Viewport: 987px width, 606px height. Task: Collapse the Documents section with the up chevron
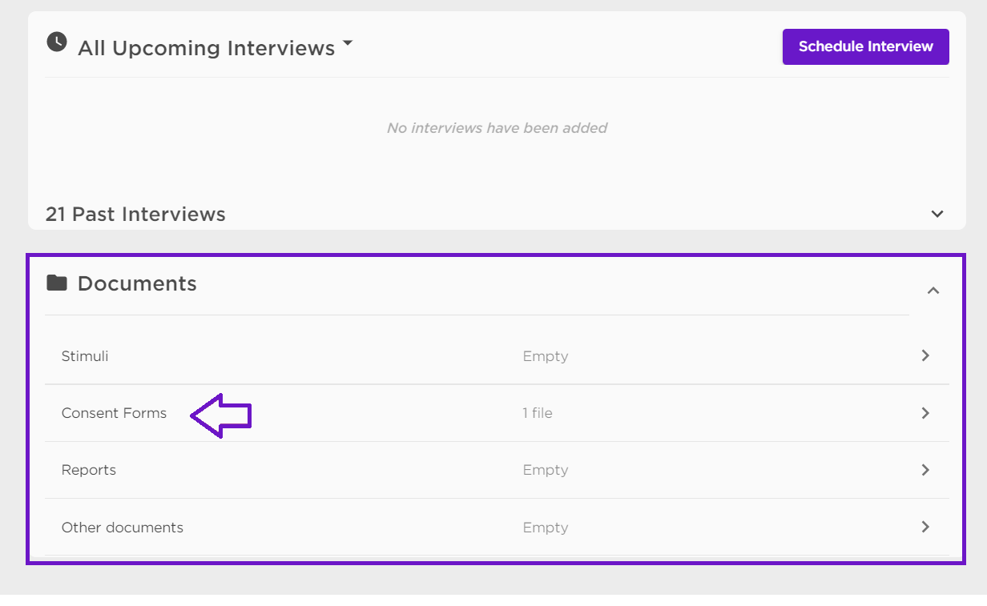pyautogui.click(x=933, y=291)
